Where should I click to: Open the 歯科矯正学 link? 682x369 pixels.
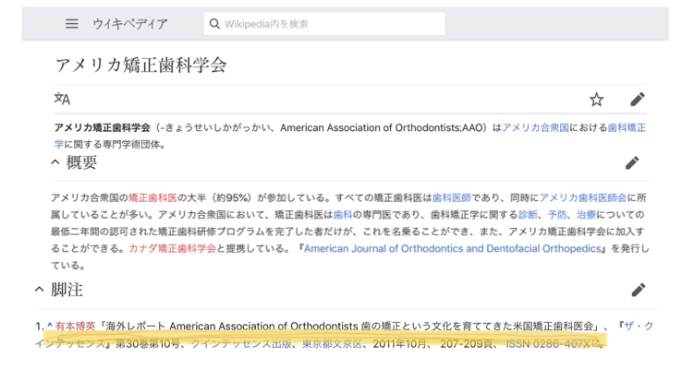(627, 127)
